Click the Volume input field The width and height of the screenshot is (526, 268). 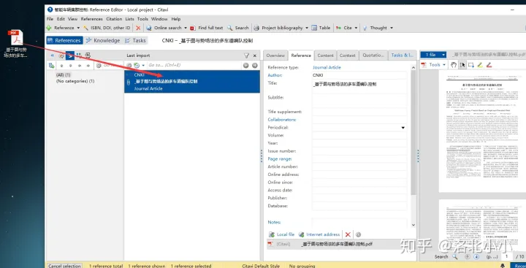click(x=359, y=135)
